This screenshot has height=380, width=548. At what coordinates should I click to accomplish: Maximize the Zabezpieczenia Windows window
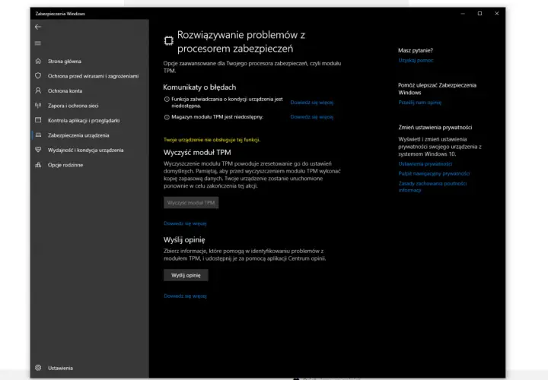coord(479,14)
